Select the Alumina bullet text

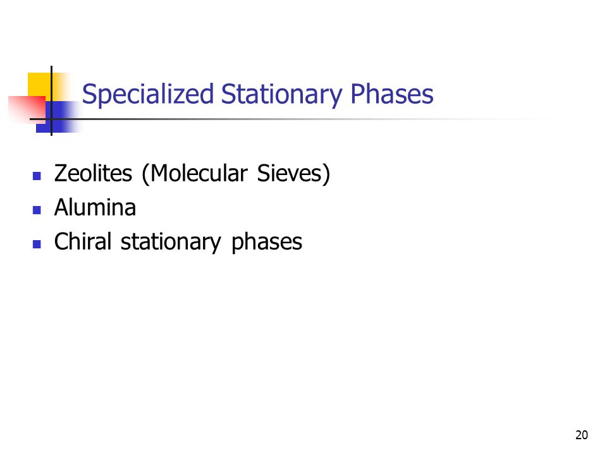[x=95, y=207]
